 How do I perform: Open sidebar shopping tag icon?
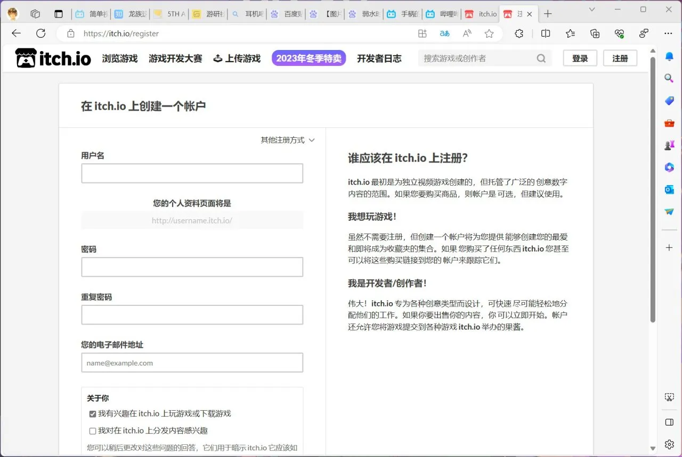point(669,101)
